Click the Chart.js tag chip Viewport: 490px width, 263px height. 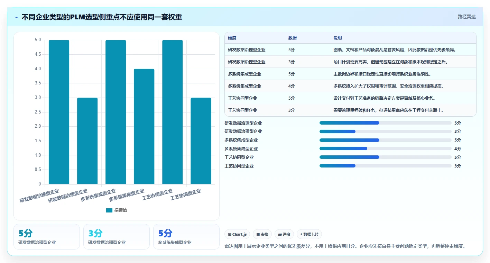[x=238, y=234]
